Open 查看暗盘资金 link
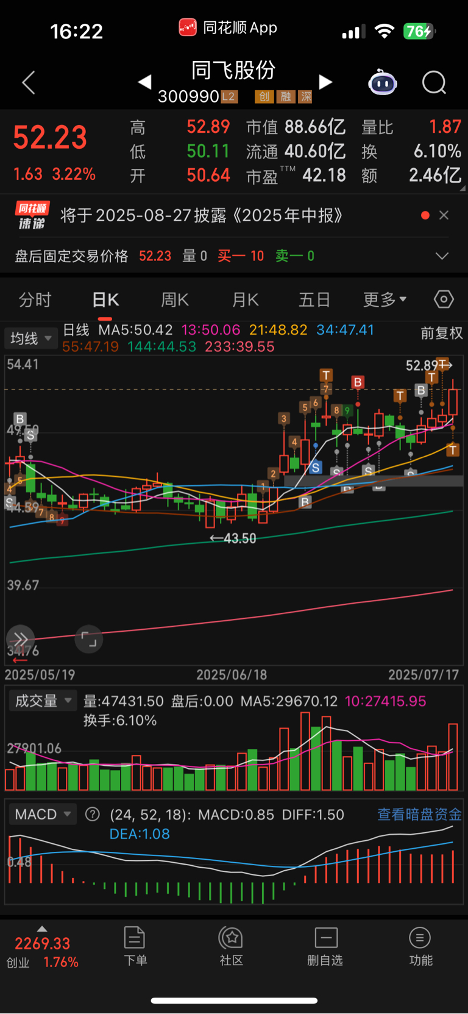Image resolution: width=468 pixels, height=1014 pixels. (x=419, y=815)
